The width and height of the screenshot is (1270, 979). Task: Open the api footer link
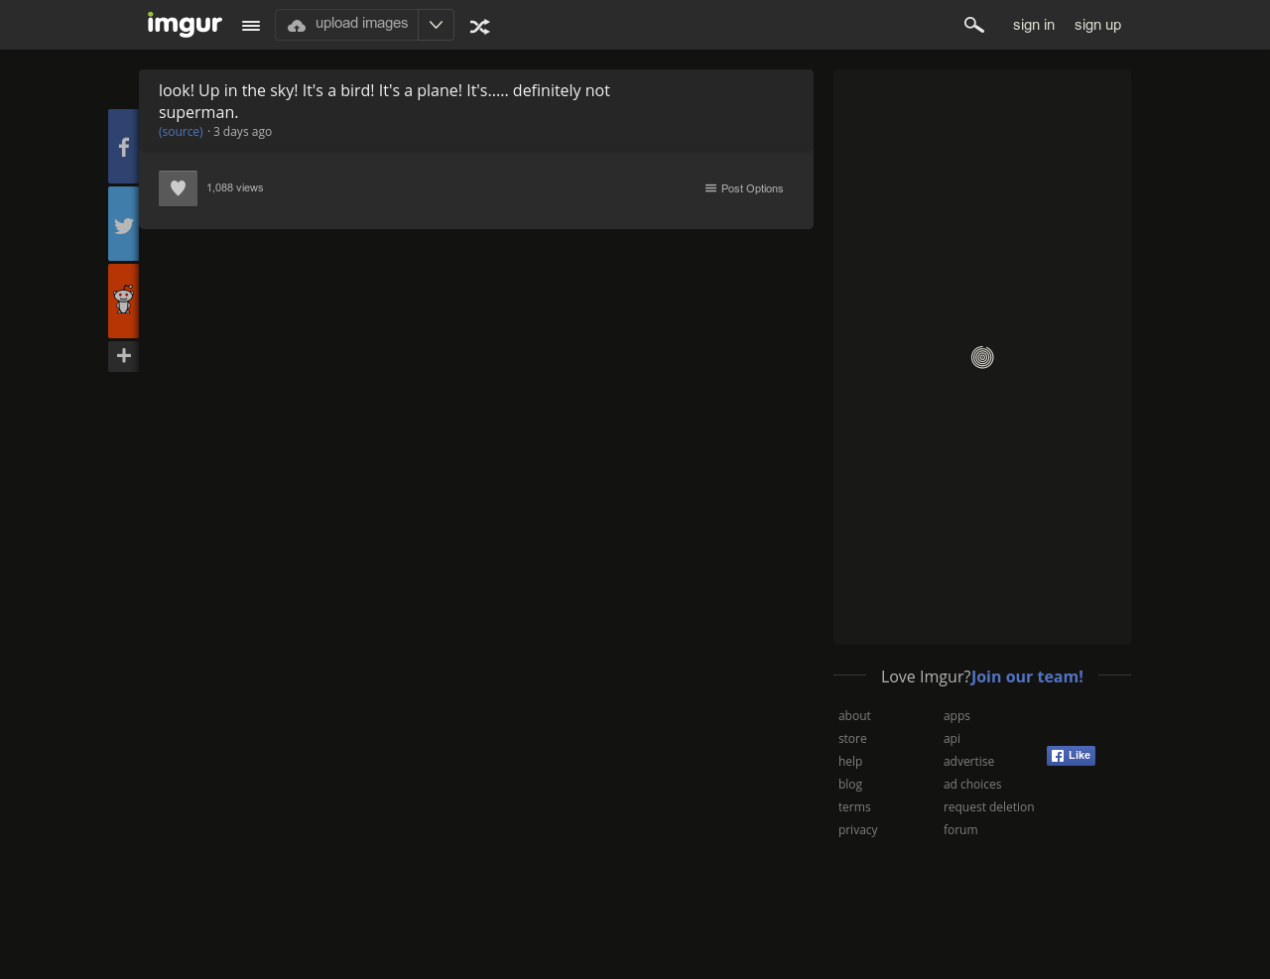pos(952,738)
